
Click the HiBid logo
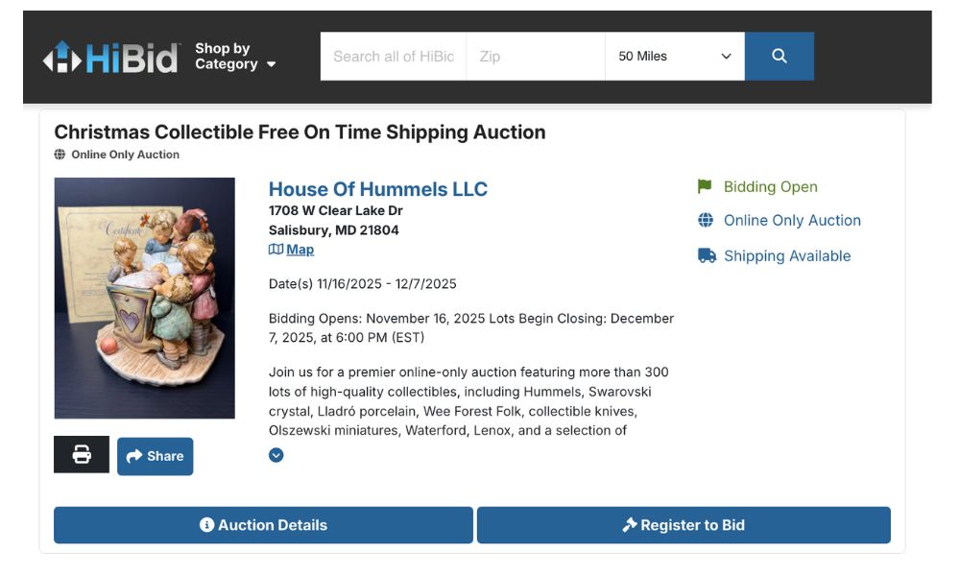[110, 58]
